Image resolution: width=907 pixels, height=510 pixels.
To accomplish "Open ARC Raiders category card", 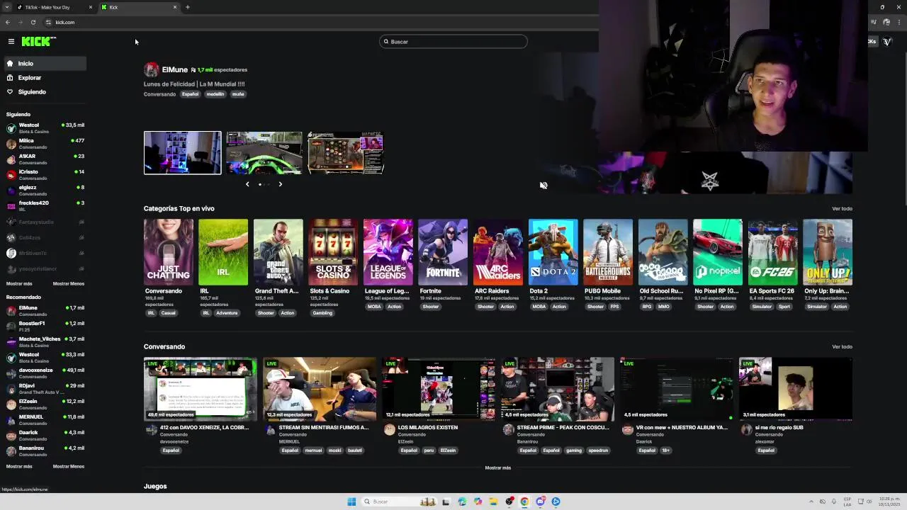I will coord(498,252).
